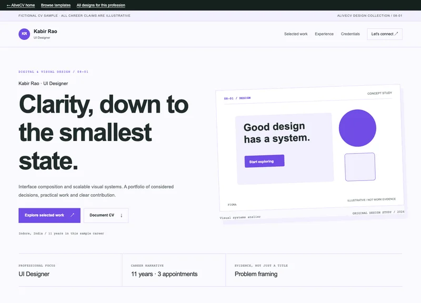
Task: Click 'ILLUSTRATIVE / NOT WORK EVIDENCE' caption
Action: 372,200
